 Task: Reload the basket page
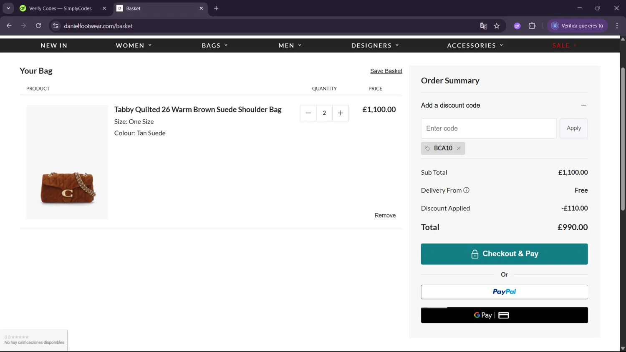click(38, 26)
